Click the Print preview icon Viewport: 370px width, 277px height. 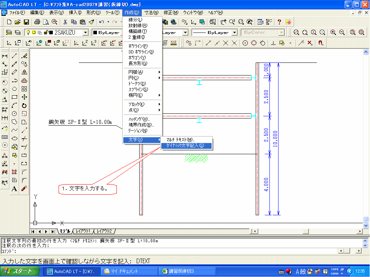tap(46, 22)
